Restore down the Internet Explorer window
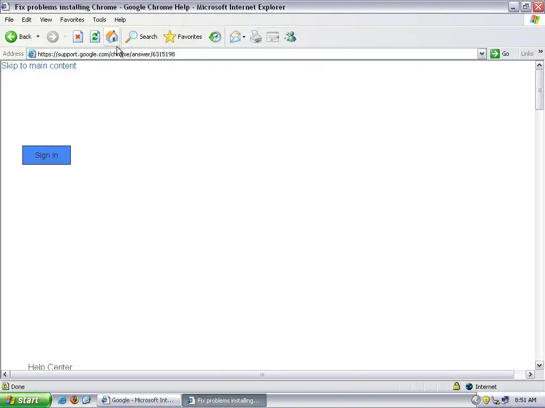 tap(525, 6)
